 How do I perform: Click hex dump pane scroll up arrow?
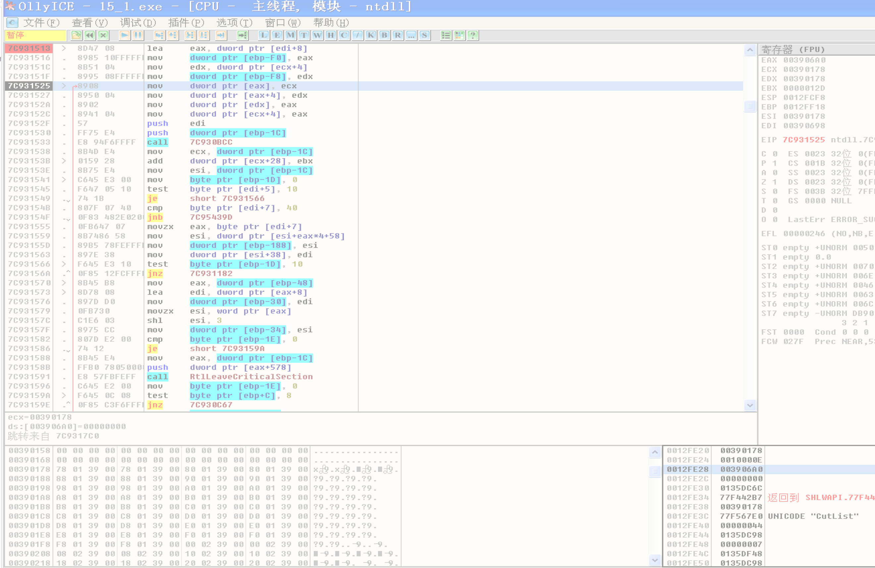[655, 452]
